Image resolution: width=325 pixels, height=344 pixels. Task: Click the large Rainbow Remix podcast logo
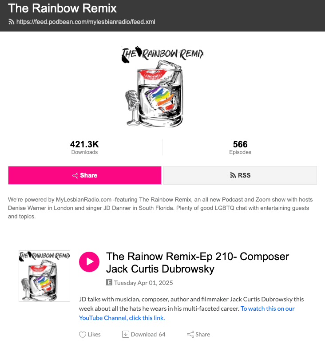[162, 85]
